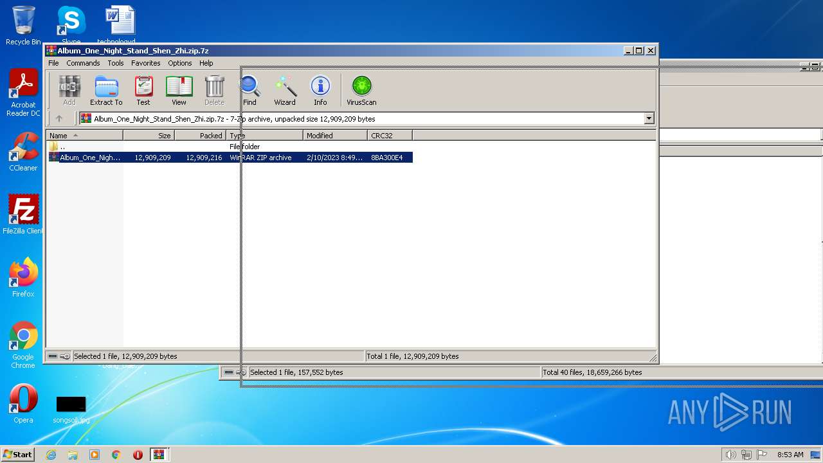Click 'Total 1 file, 12,909,209 bytes' status text

[x=412, y=356]
